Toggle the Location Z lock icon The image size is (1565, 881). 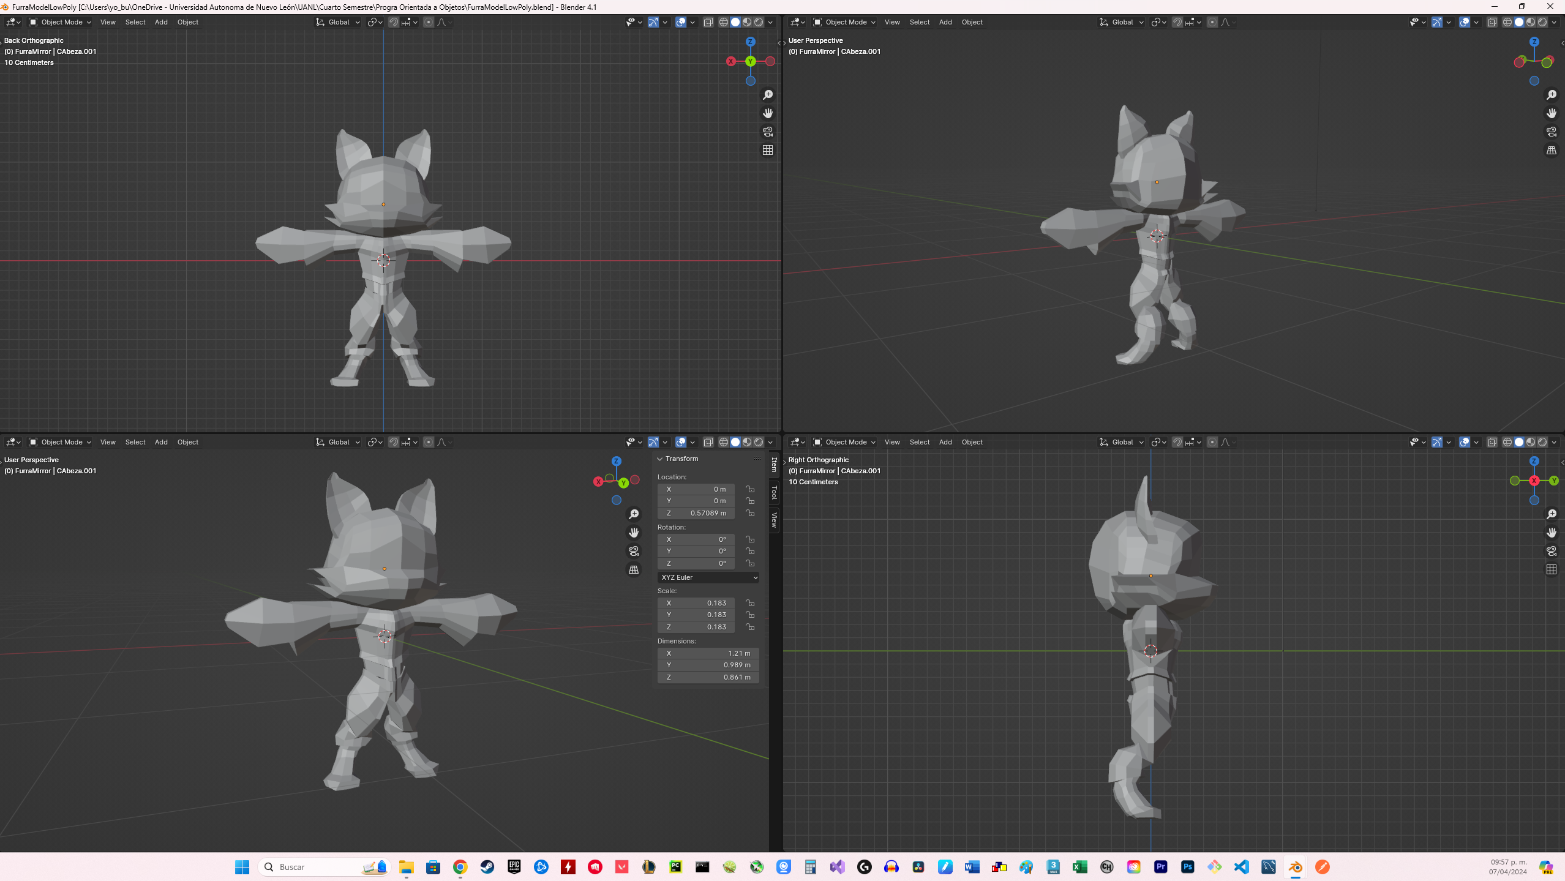pyautogui.click(x=750, y=513)
